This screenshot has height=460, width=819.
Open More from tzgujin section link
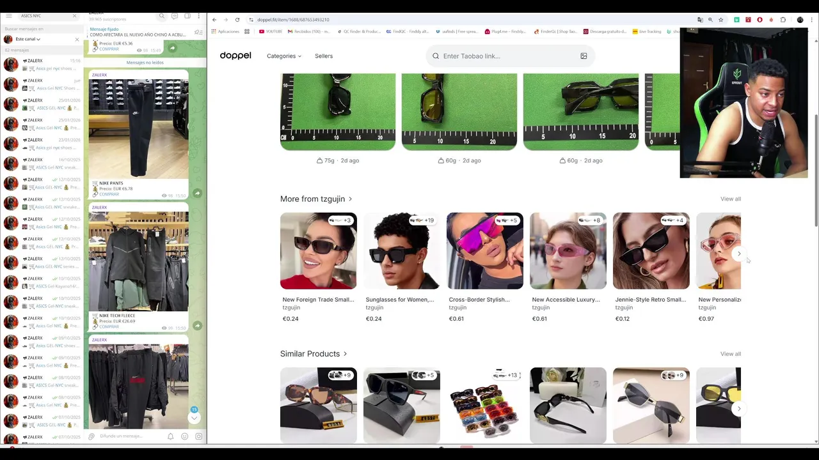click(x=316, y=199)
